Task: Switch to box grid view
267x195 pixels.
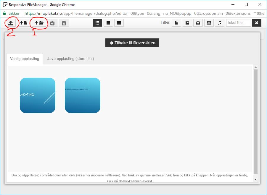Action: pos(97,23)
